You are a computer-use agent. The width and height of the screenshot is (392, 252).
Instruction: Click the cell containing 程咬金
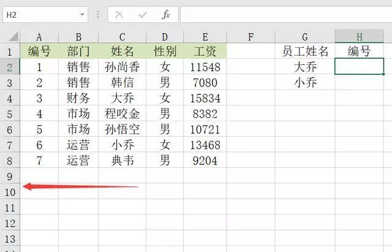[x=122, y=113]
